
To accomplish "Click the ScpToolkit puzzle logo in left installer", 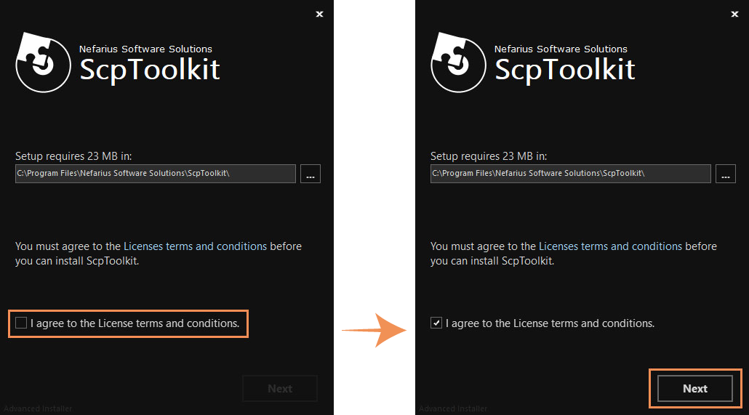I will (43, 63).
